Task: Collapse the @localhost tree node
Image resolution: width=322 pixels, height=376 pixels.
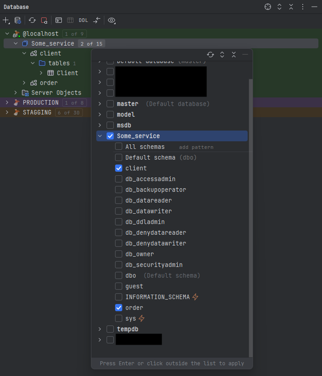Action: point(7,34)
